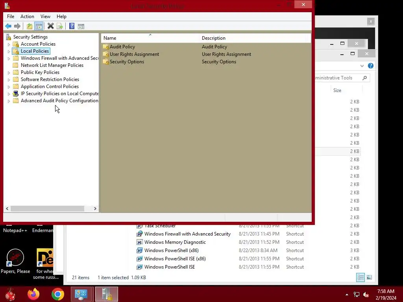This screenshot has height=302, width=403.
Task: Click tree pane scroll-left arrow
Action: point(7,208)
